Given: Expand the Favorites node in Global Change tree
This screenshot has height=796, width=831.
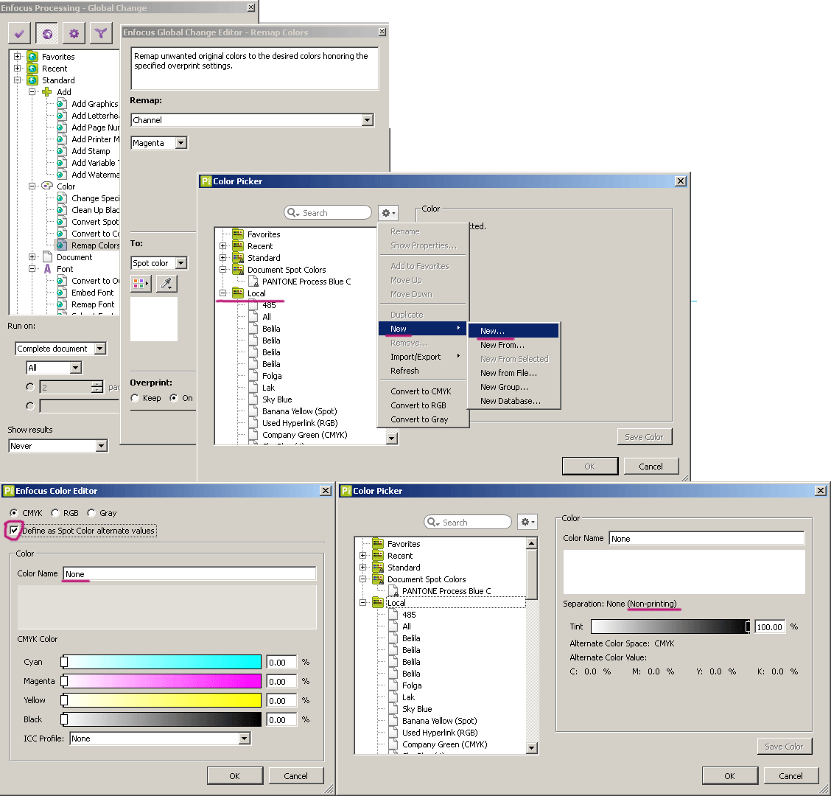Looking at the screenshot, I should coord(18,56).
